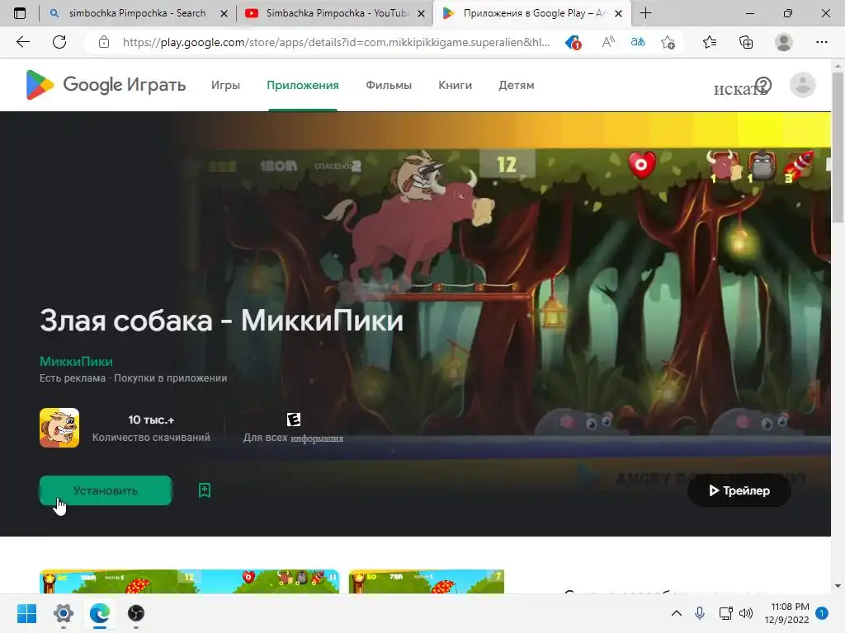The image size is (845, 633).
Task: Click the Злая собака - МиккиПики title
Action: pyautogui.click(x=221, y=321)
